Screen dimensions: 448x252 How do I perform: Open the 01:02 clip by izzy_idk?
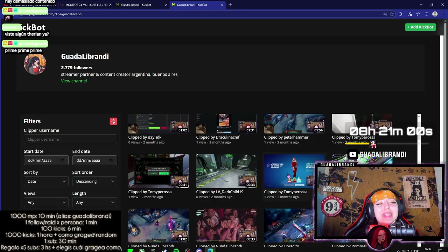pos(158,124)
